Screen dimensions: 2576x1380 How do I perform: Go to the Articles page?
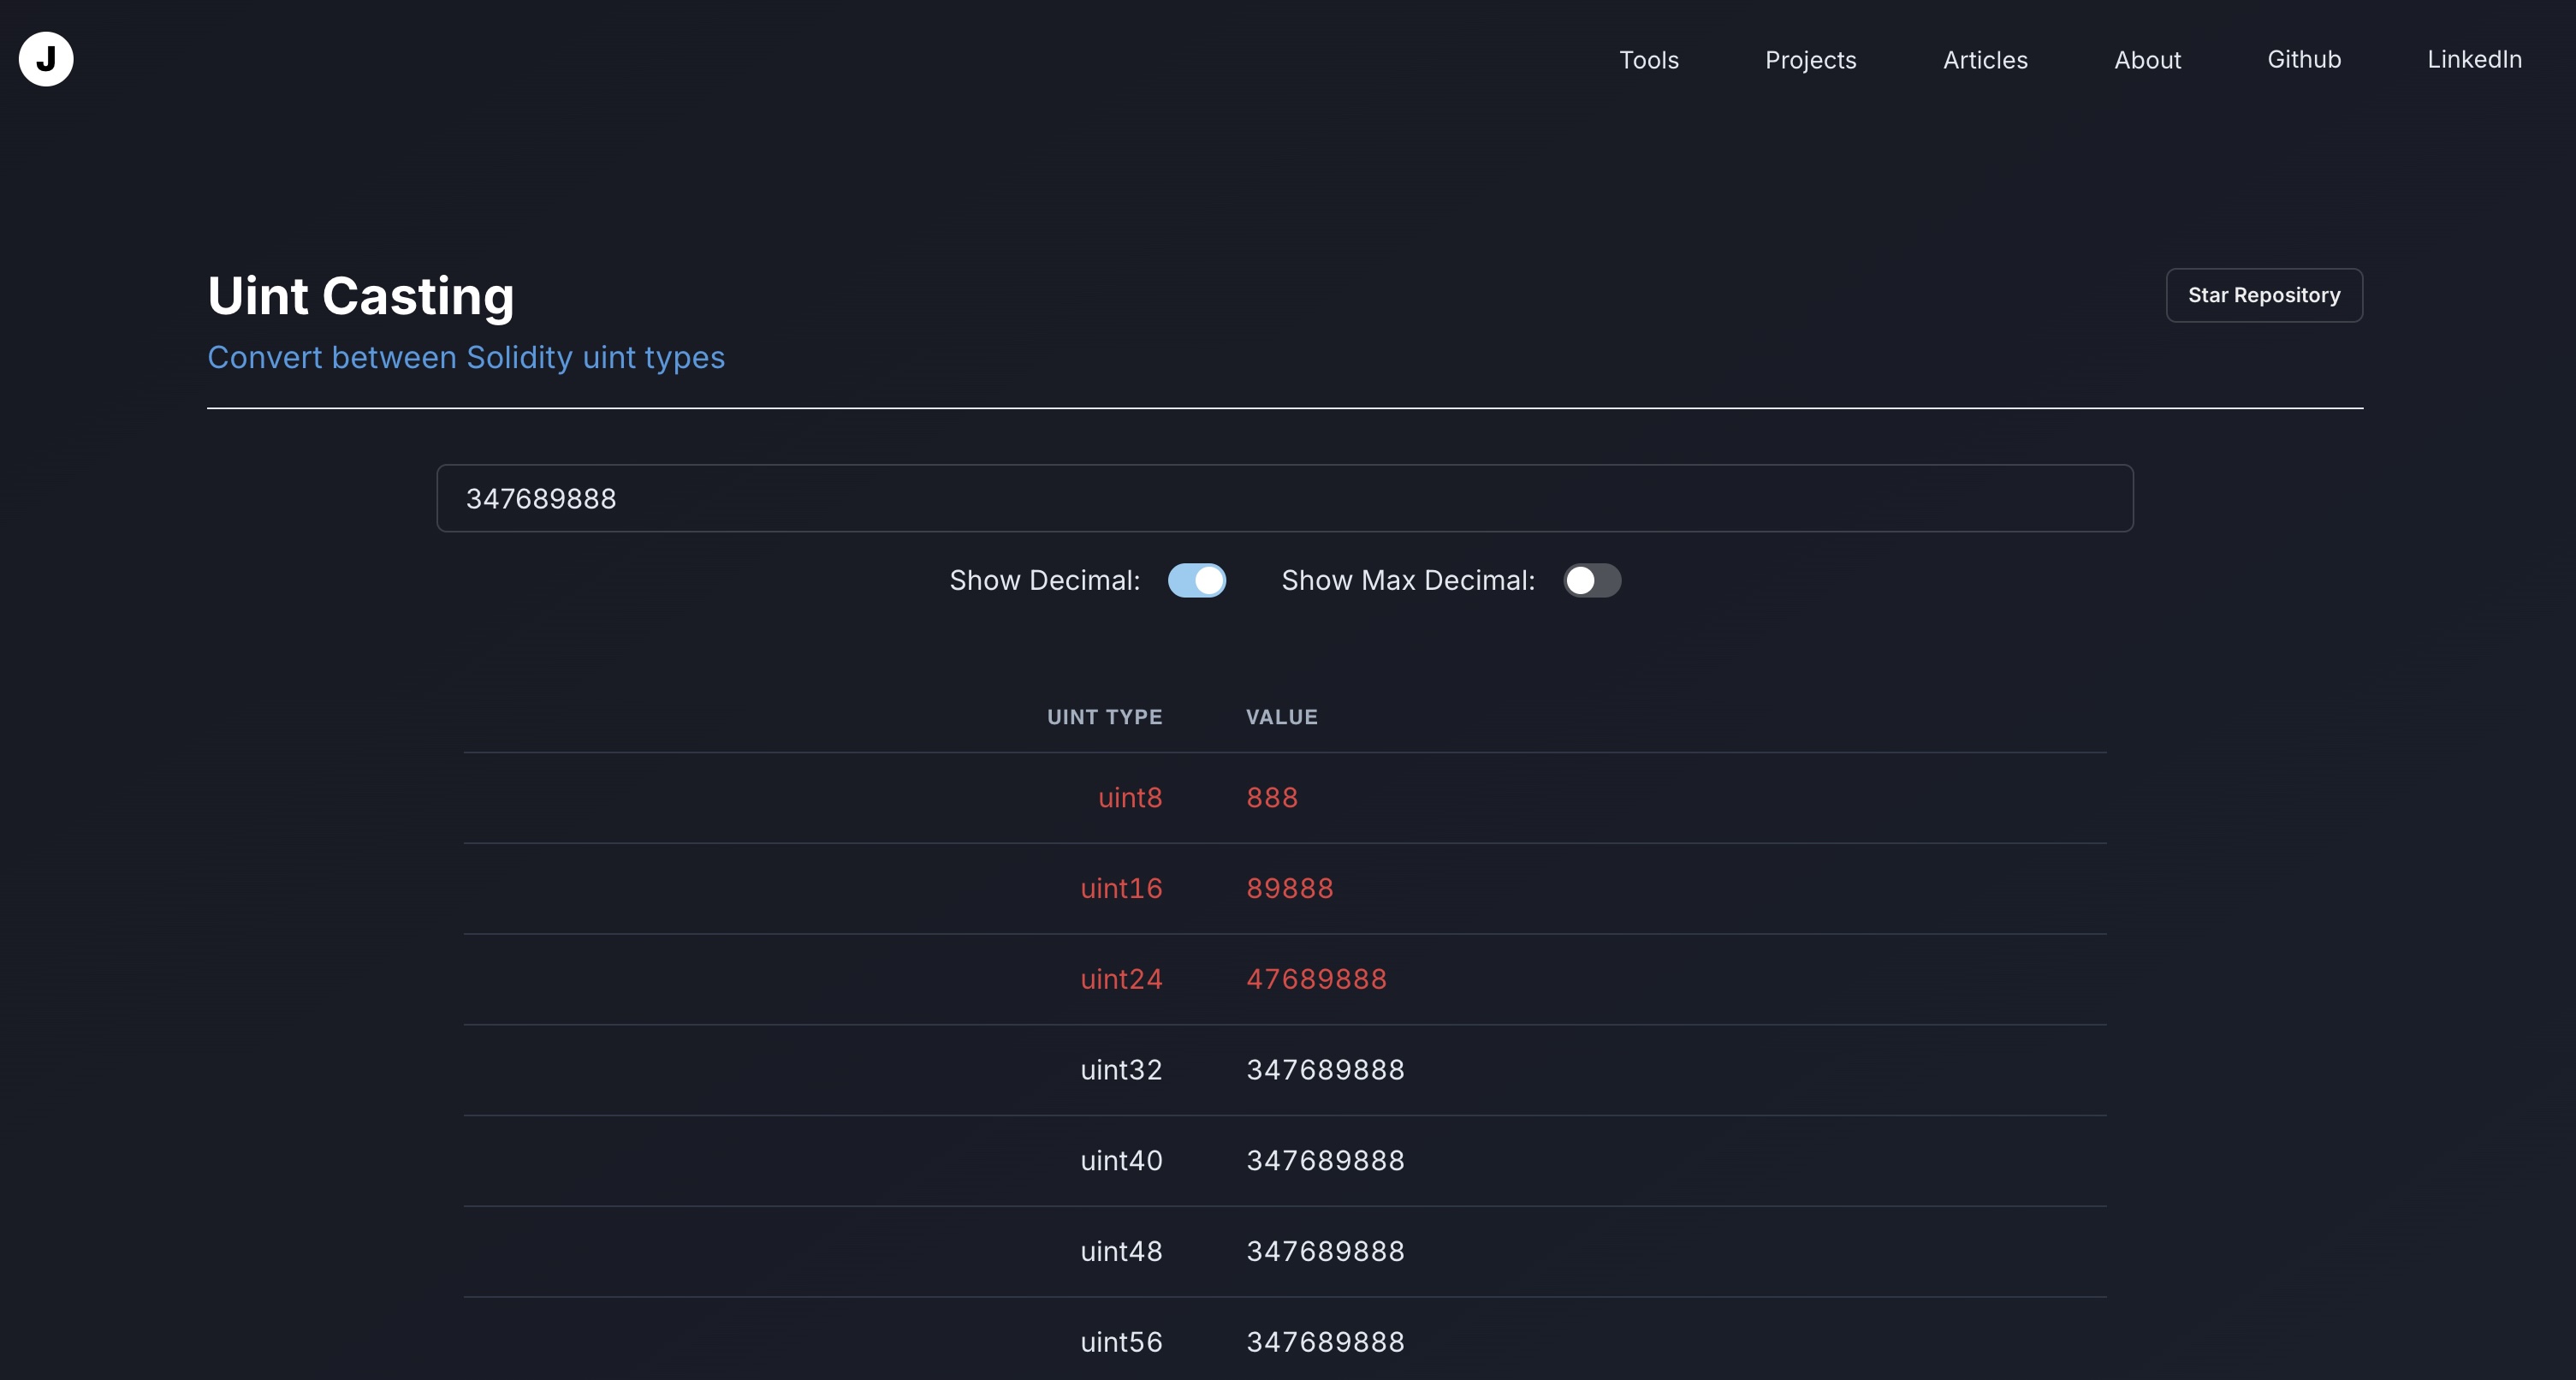point(1984,60)
